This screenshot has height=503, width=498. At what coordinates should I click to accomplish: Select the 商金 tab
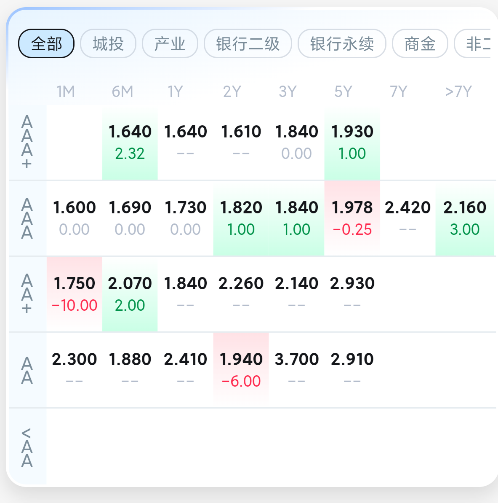(420, 43)
